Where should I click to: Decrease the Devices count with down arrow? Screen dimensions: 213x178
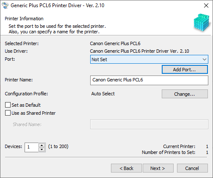pos(41,149)
